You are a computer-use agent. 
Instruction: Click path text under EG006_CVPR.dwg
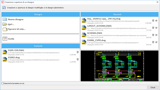click(x=113, y=43)
